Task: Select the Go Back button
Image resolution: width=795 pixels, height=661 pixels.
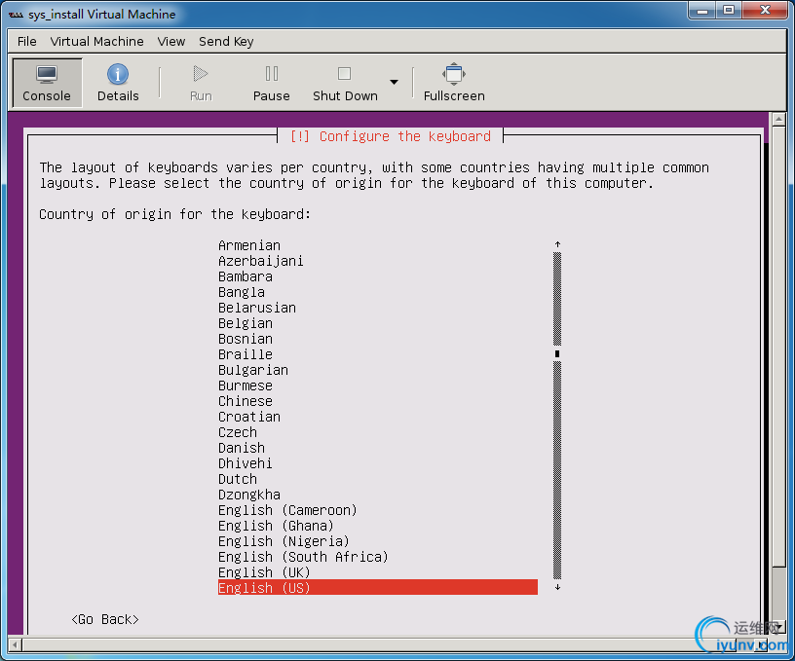Action: tap(105, 619)
